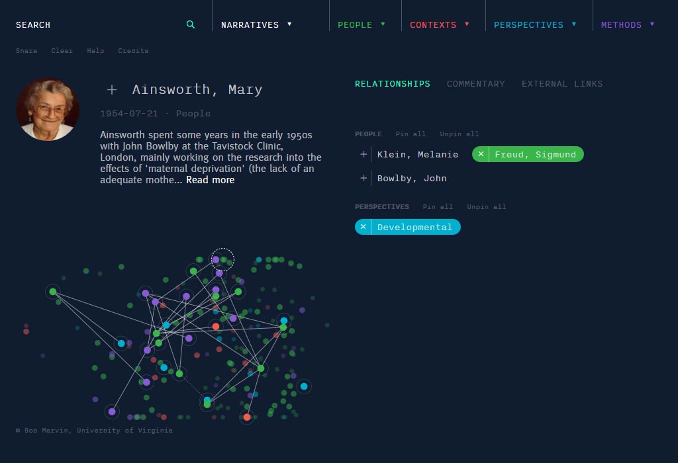Screen dimensions: 678x463
Task: Switch to the External Links tab
Action: [x=562, y=83]
